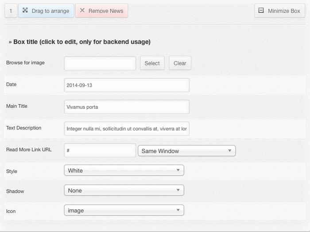Click the minus icon on Minimize Box

click(261, 10)
